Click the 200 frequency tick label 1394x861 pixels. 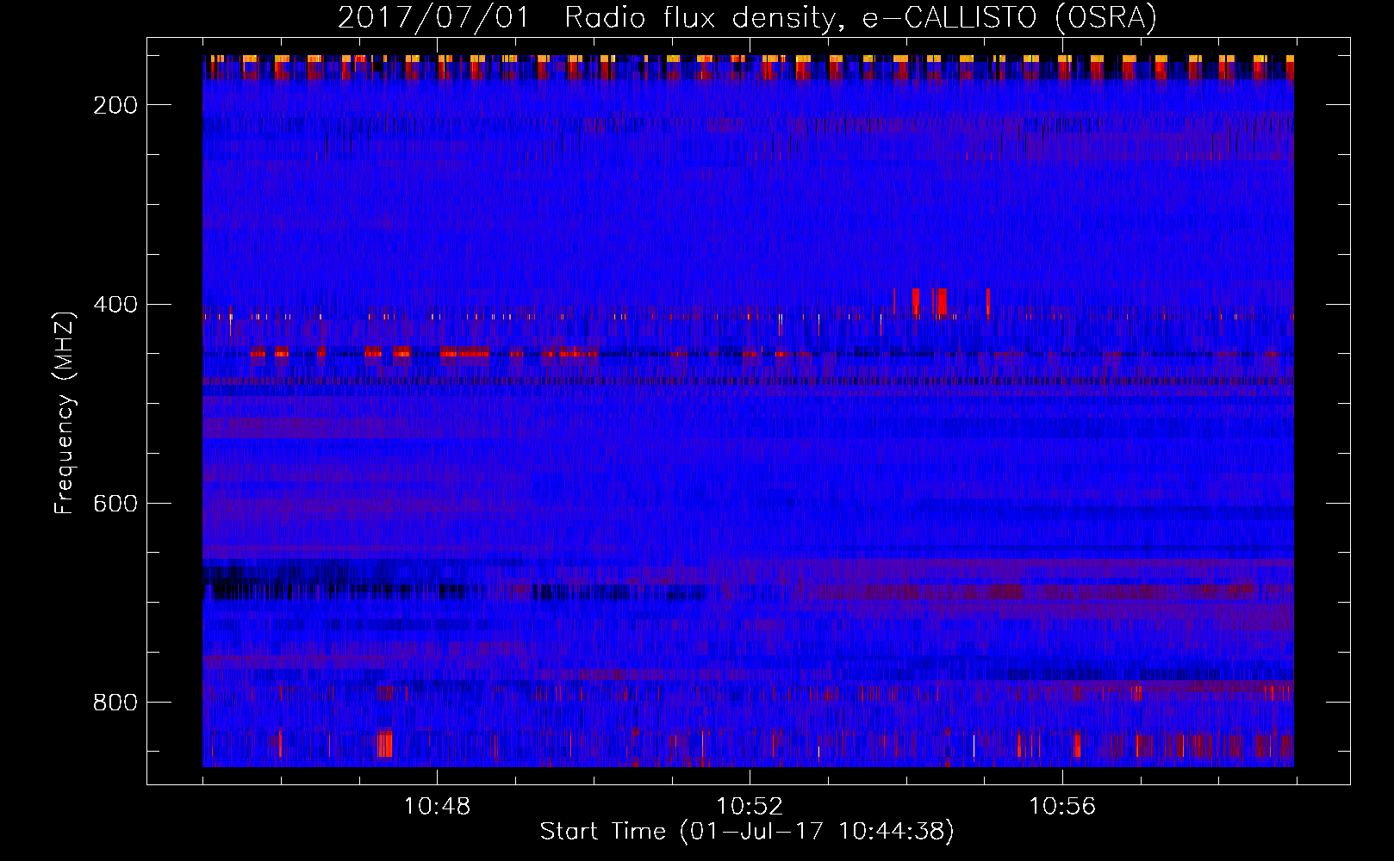pyautogui.click(x=115, y=105)
